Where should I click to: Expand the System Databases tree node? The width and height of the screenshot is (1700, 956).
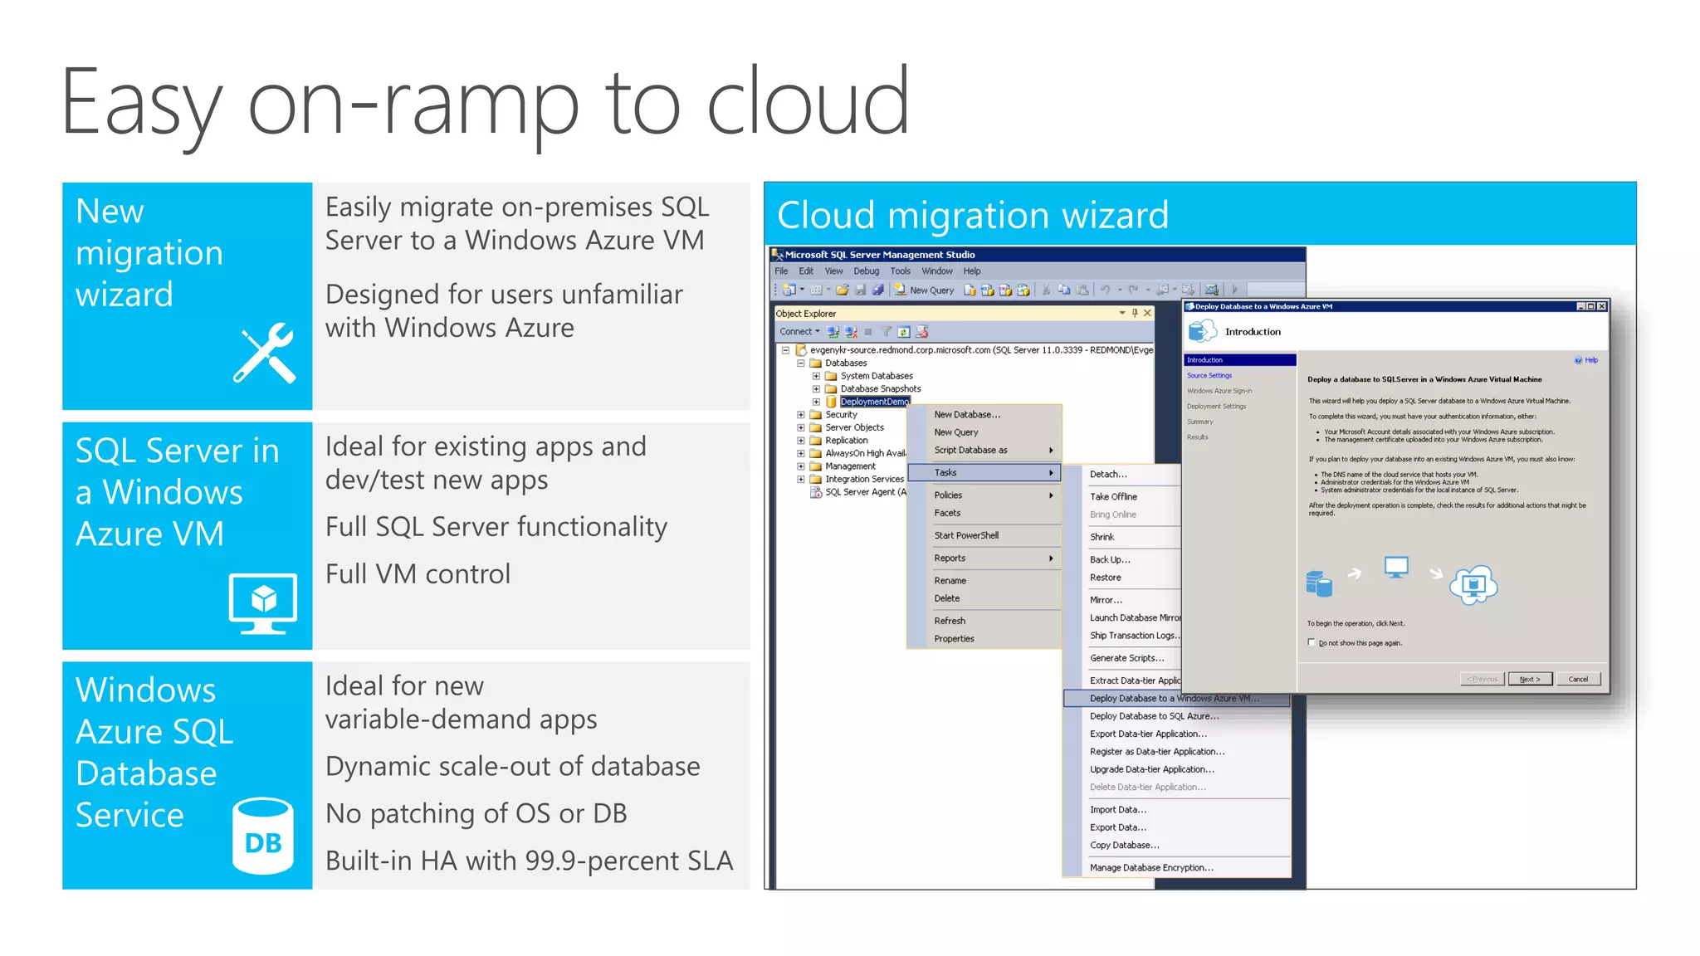pos(816,376)
